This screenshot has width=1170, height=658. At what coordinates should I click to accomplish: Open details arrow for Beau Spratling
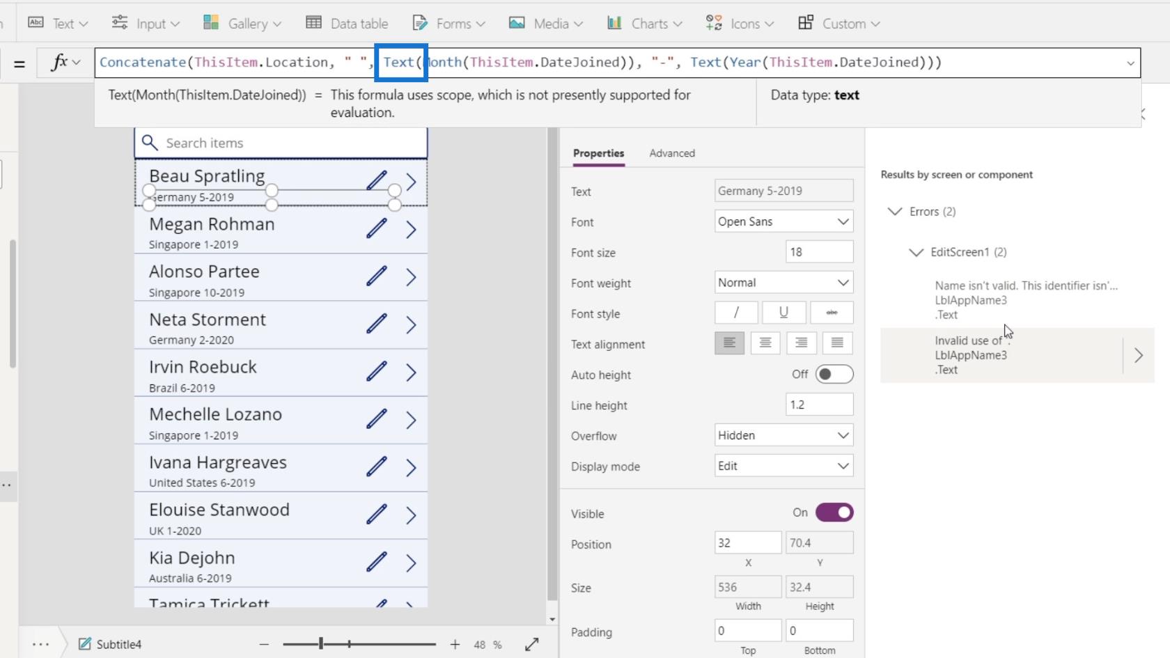coord(411,182)
